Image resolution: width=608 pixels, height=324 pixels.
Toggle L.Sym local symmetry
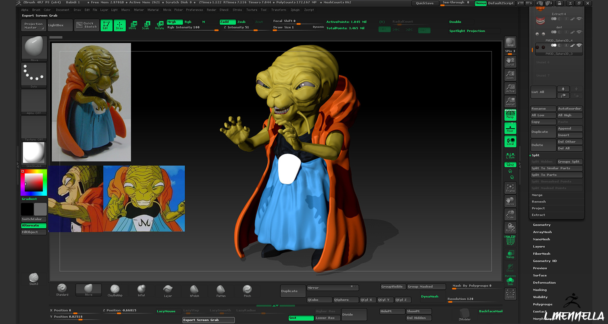[510, 156]
